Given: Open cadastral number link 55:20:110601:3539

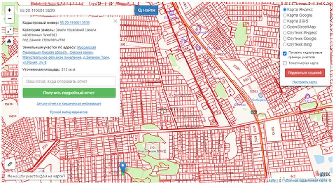Looking at the screenshot, I should 75,23.
